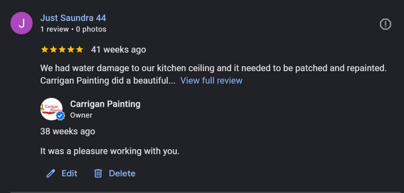This screenshot has width=404, height=193.
Task: Click the 'It was a pleasure' reply text
Action: pyautogui.click(x=110, y=151)
